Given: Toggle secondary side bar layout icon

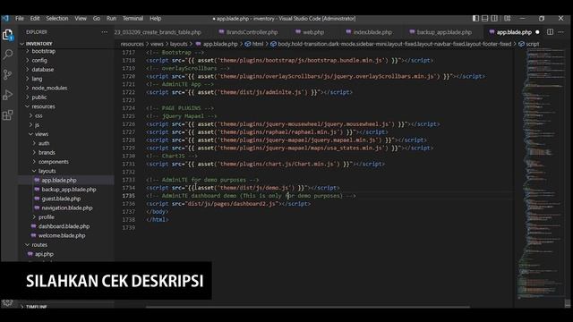Looking at the screenshot, I should click(494, 18).
